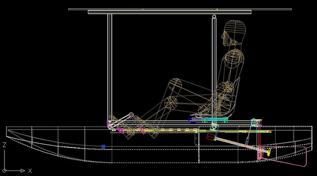
Task: Select the pedal crank circle near the feet
Action: (131, 115)
